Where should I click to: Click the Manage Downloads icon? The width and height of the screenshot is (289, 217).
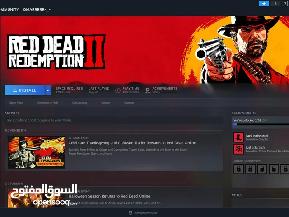coord(131,213)
